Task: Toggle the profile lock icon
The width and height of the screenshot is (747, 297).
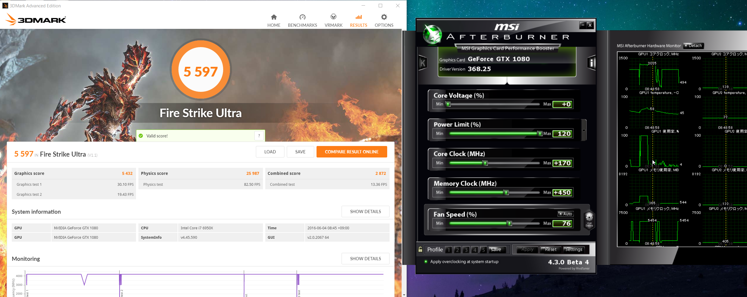Action: 420,249
